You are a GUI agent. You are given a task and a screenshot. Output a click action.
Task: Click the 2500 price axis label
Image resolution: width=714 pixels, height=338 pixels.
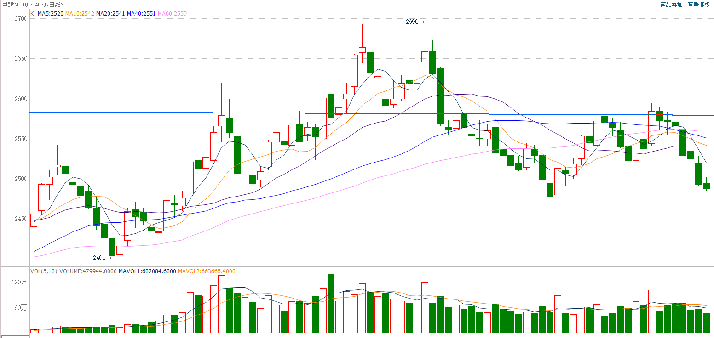click(x=21, y=179)
